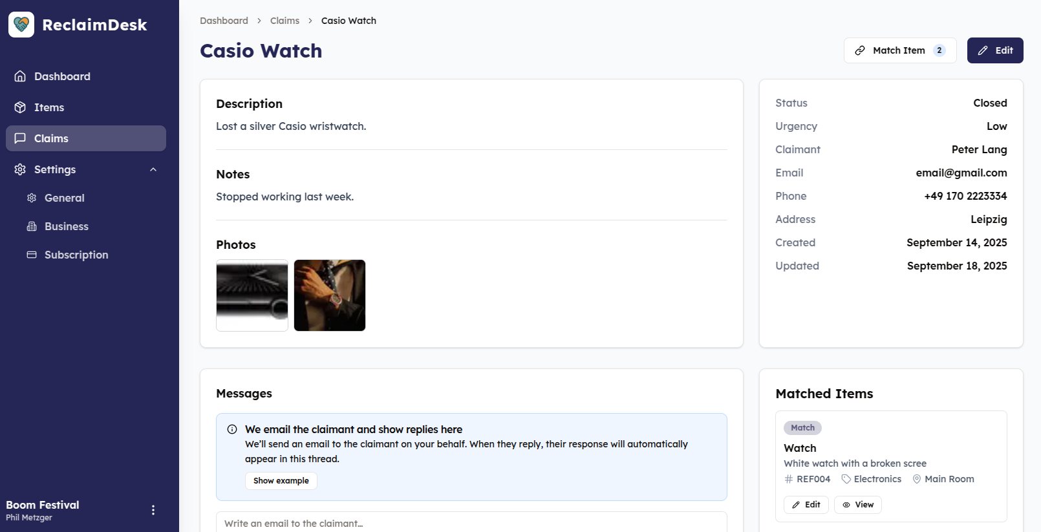Click the Matched Items heading
This screenshot has height=532, width=1041.
pos(824,394)
